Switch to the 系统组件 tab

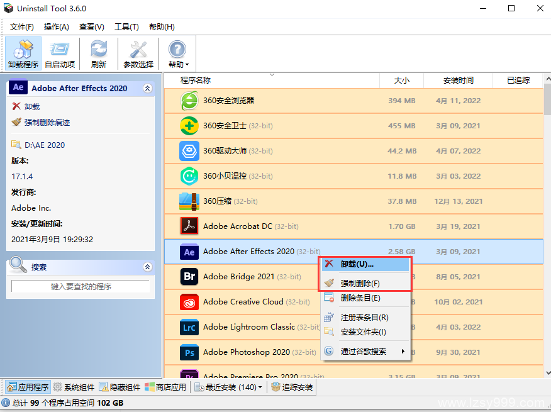coord(74,387)
